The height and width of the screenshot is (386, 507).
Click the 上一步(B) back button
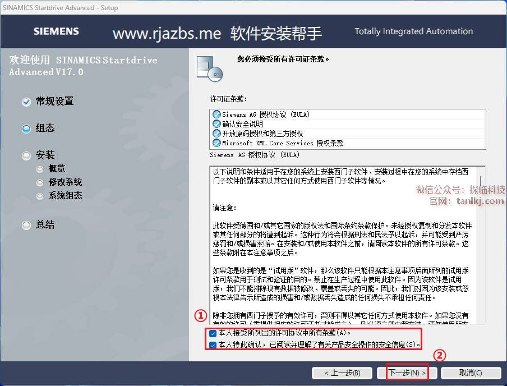342,373
